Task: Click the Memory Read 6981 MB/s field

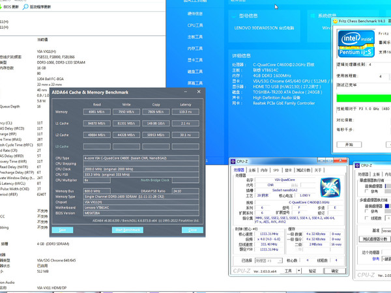Action: pyautogui.click(x=96, y=112)
